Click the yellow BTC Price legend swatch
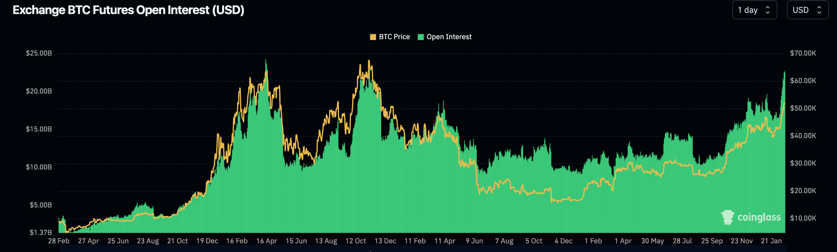 click(373, 37)
